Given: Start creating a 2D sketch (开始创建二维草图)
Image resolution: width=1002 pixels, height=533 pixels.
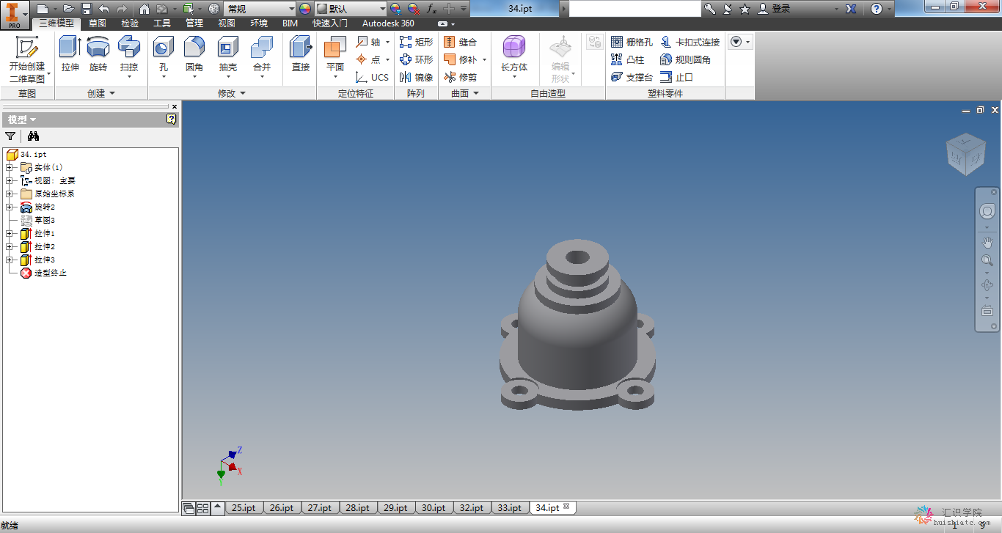Looking at the screenshot, I should click(27, 59).
